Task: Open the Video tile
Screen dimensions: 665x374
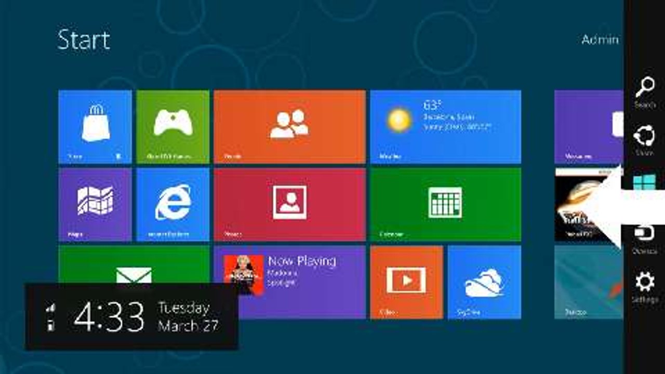Action: point(406,282)
